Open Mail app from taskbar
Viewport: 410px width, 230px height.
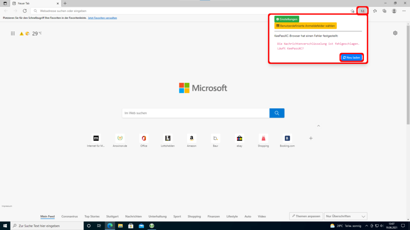[141, 226]
